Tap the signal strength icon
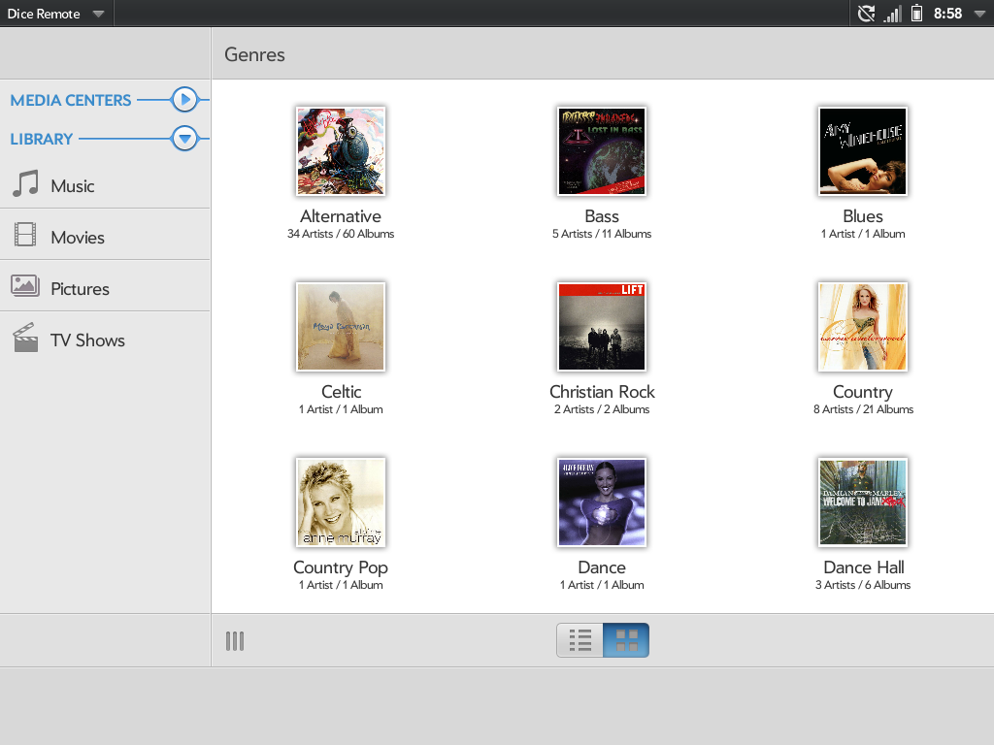Screen dimensions: 994x745 pos(892,14)
